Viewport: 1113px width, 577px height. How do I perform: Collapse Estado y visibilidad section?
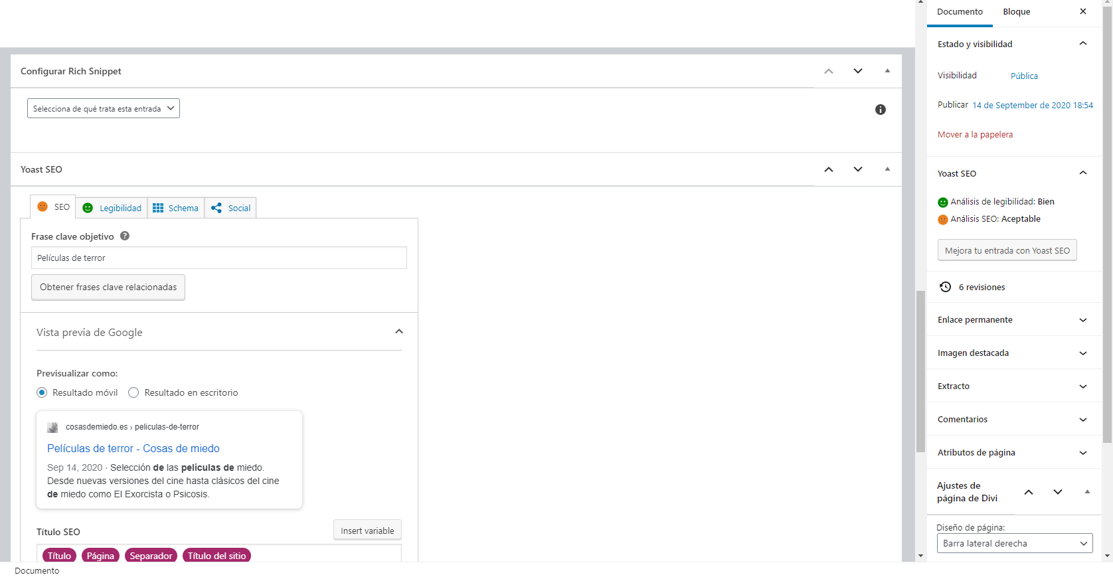1083,44
